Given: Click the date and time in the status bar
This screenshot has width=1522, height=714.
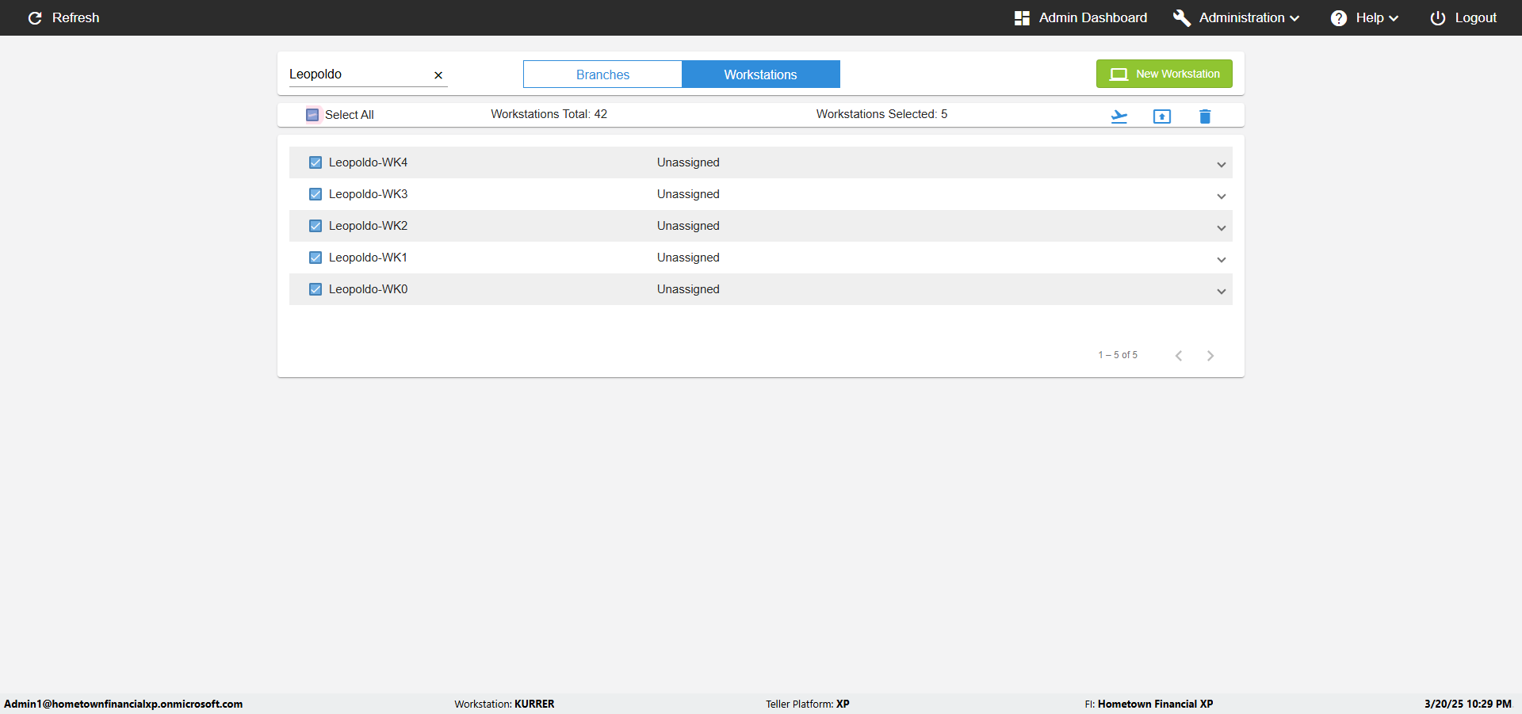Looking at the screenshot, I should coord(1467,704).
